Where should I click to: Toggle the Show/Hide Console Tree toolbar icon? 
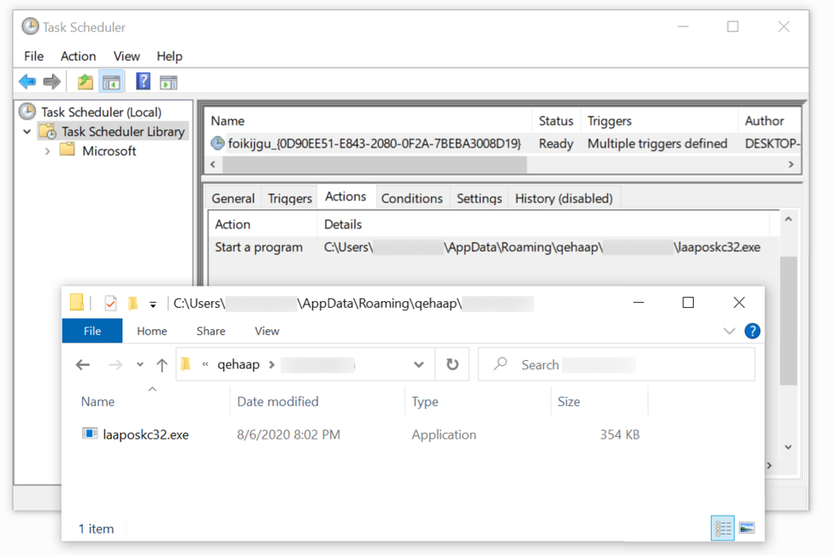coord(111,82)
